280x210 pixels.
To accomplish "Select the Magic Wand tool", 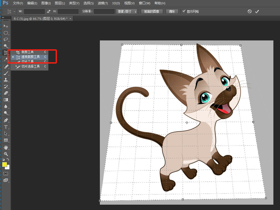I will [6, 46].
